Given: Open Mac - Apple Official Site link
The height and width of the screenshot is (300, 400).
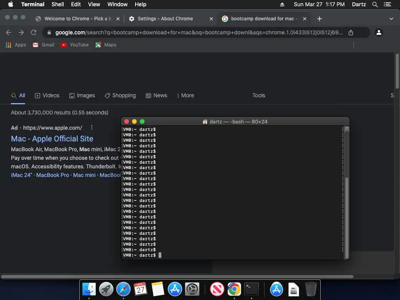Looking at the screenshot, I should click(x=52, y=139).
